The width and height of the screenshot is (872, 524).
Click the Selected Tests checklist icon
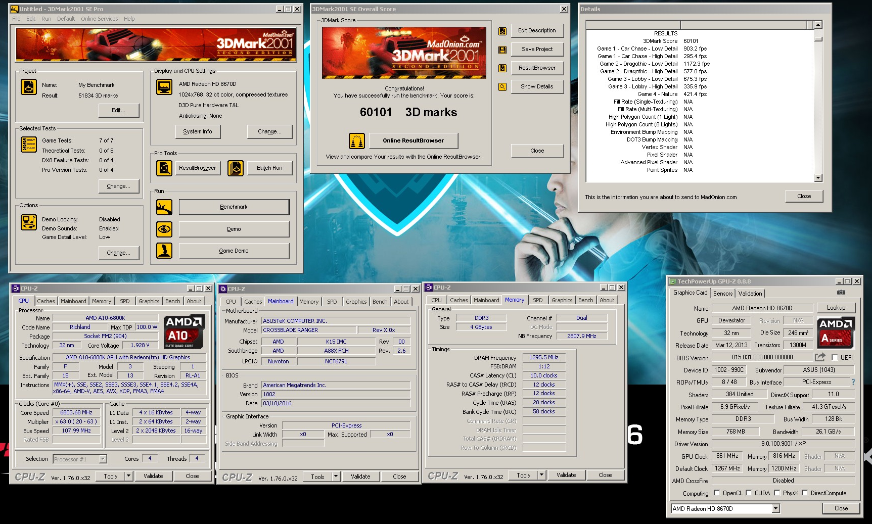29,145
